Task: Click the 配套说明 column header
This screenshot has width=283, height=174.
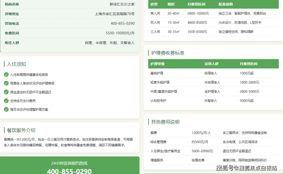Action: click(226, 4)
